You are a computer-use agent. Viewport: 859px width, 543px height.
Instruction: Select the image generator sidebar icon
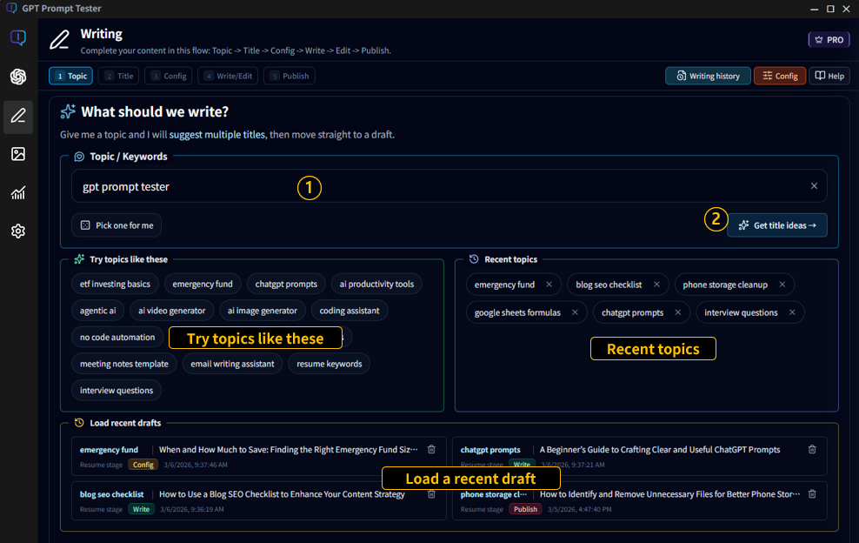pos(18,154)
